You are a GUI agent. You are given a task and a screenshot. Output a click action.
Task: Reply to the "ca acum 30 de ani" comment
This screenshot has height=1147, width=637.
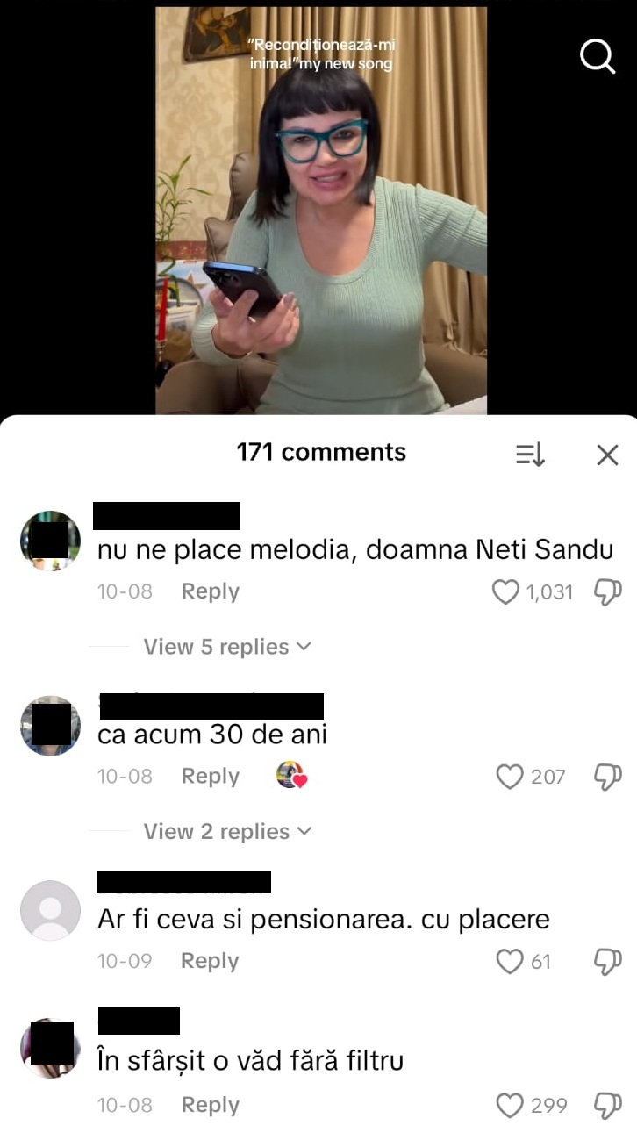(x=210, y=776)
